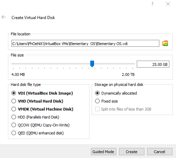Switch to Guided Mode

pyautogui.click(x=103, y=152)
